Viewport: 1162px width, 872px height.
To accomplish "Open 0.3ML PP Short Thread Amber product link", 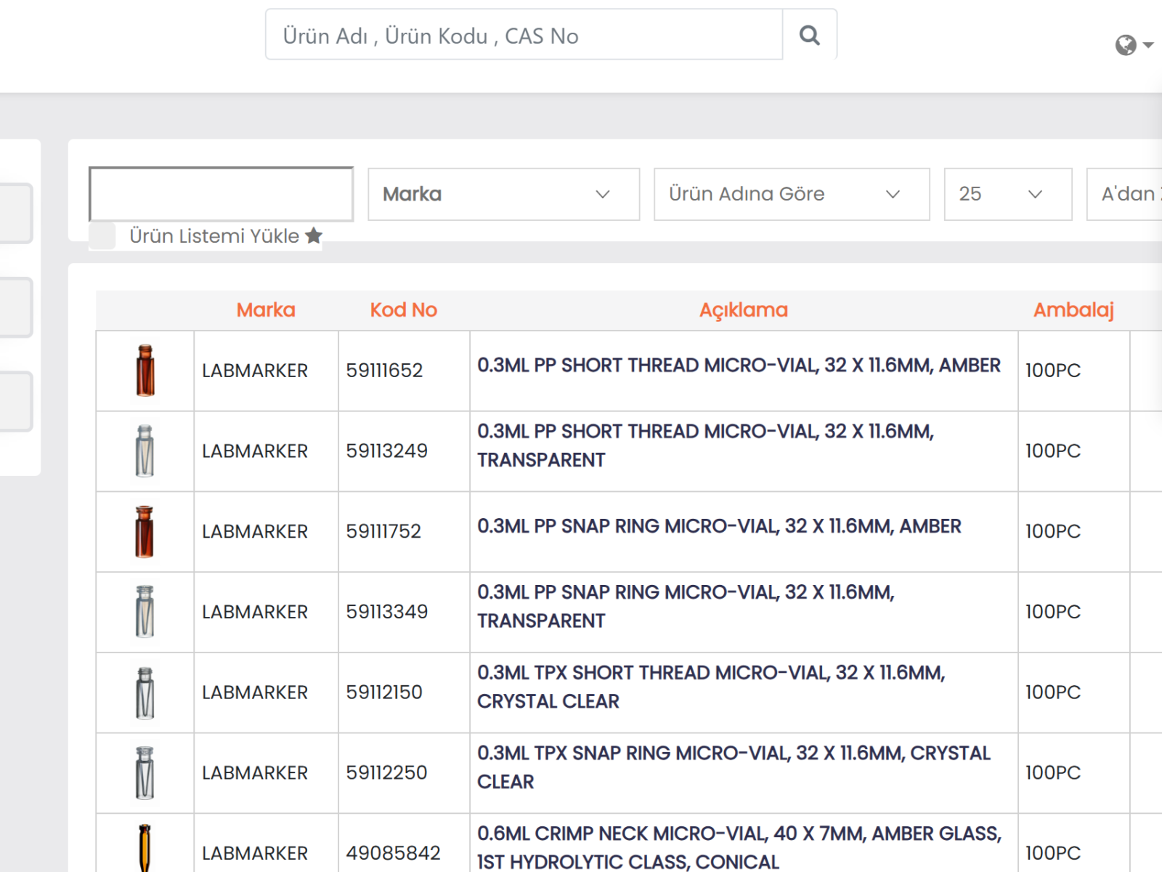I will [739, 366].
